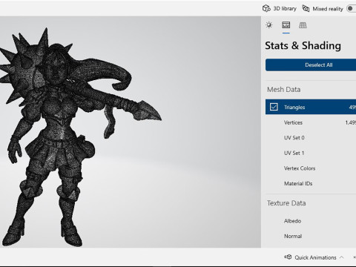Image resolution: width=356 pixels, height=267 pixels.
Task: Click the 3D library cube icon
Action: 266,8
